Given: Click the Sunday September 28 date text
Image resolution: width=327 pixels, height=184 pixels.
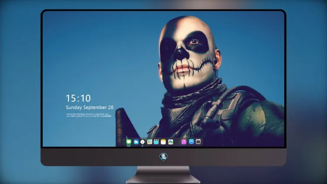Looking at the screenshot, I should (90, 107).
